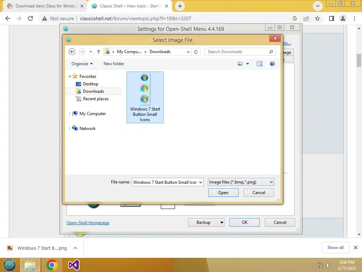Toggle Chrome side panel icon

[x=332, y=18]
